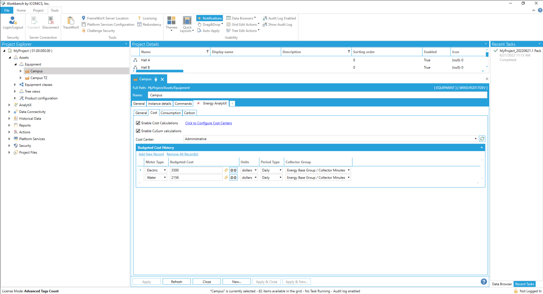This screenshot has width=543, height=294.
Task: Click the Refresh button
Action: coord(177,282)
